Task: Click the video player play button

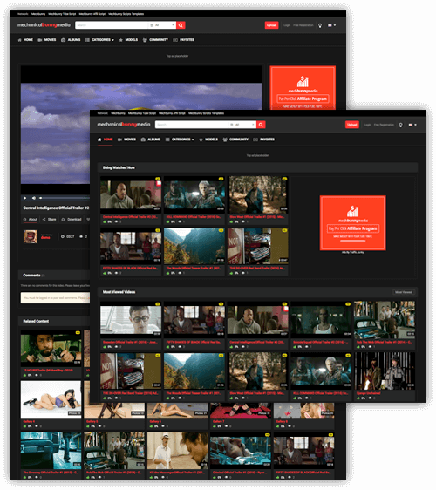Action: pyautogui.click(x=25, y=198)
